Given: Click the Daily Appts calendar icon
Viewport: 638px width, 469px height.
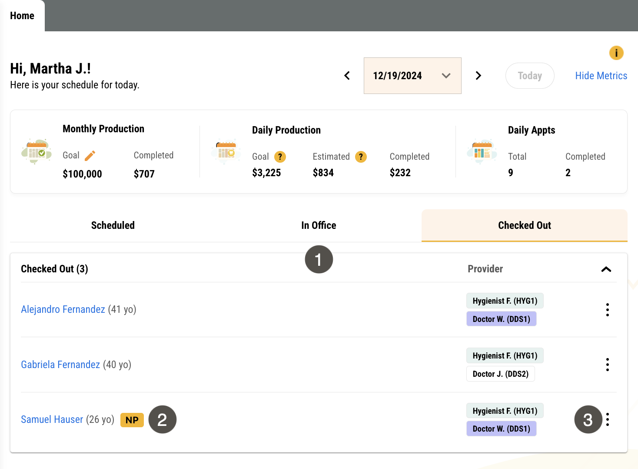Looking at the screenshot, I should [482, 151].
